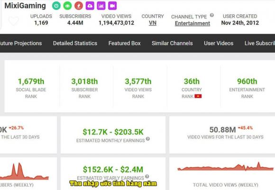The width and height of the screenshot is (275, 190).
Task: Click the 1,679th Social Blade rank
Action: [x=31, y=81]
